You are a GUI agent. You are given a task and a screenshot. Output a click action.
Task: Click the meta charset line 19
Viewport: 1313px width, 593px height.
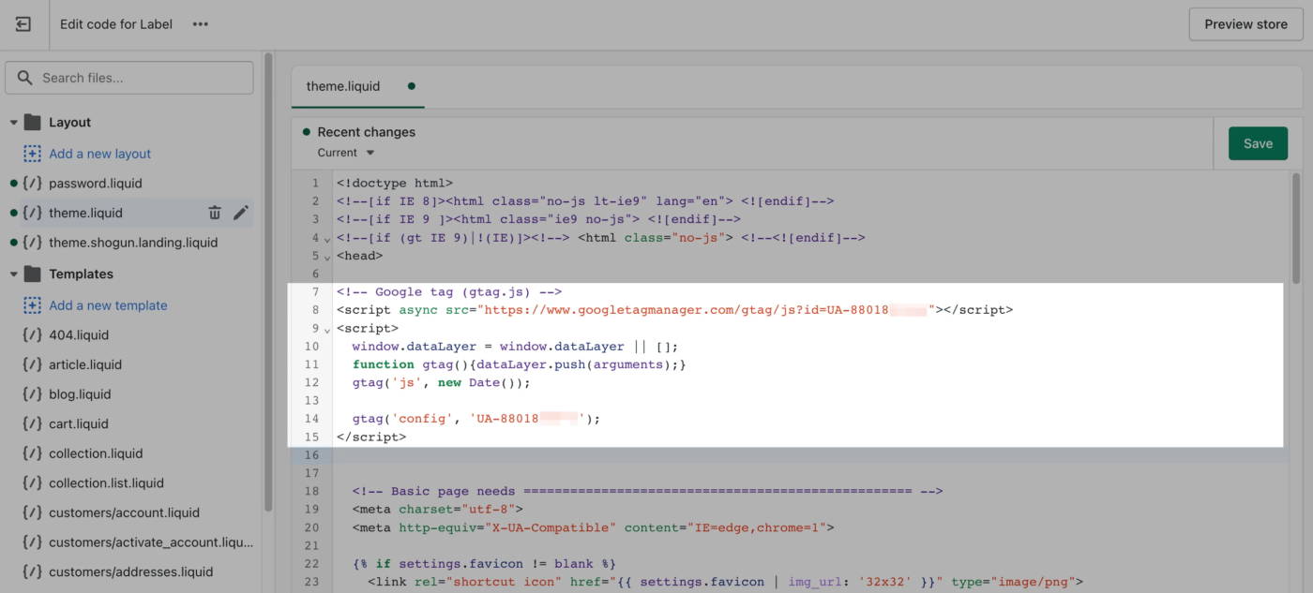(438, 510)
